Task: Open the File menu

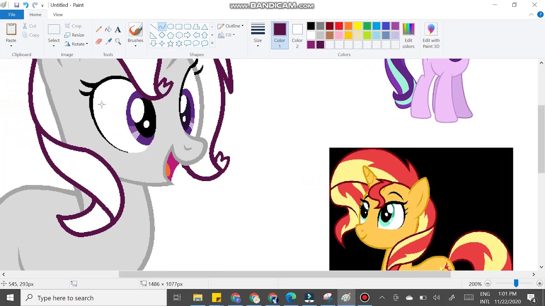Action: pos(12,14)
